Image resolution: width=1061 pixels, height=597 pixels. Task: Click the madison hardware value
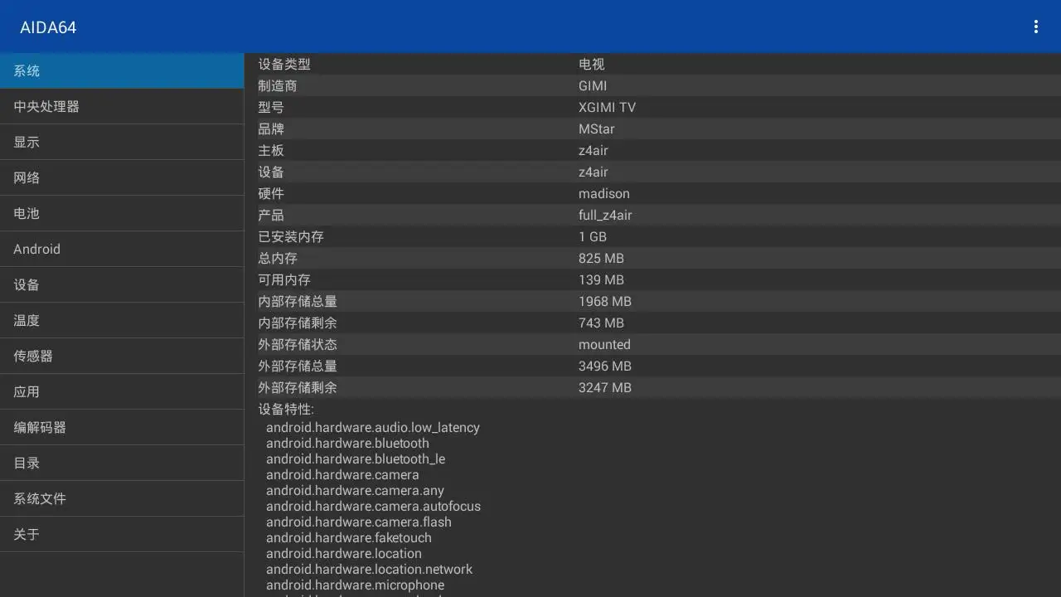(604, 193)
